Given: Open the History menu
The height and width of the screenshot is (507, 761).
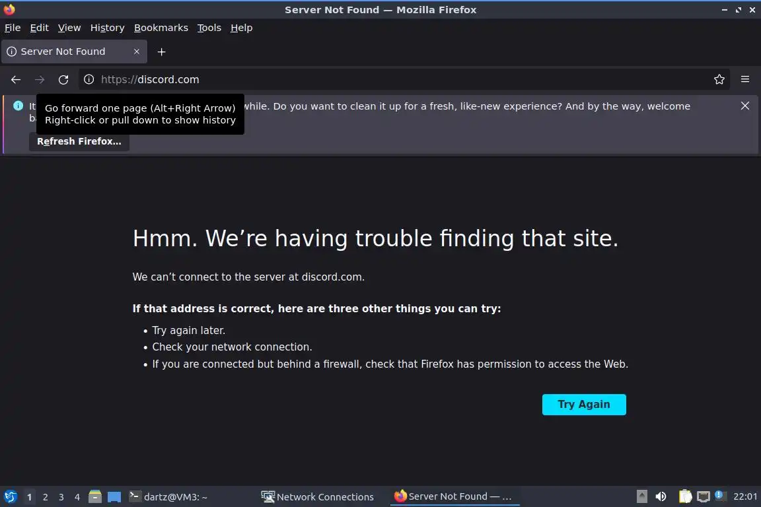Looking at the screenshot, I should click(x=107, y=28).
